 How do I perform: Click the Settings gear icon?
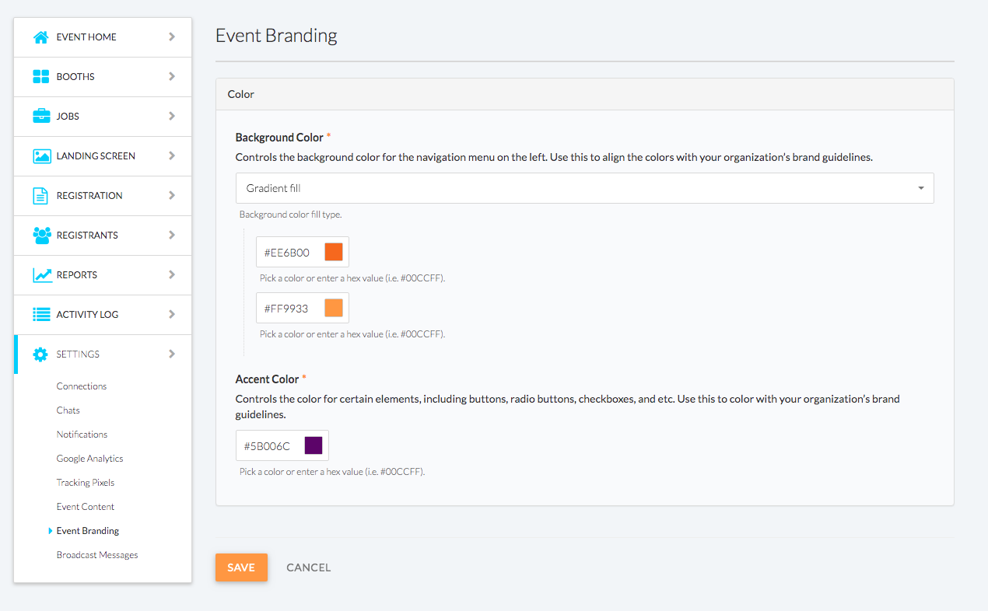[40, 354]
